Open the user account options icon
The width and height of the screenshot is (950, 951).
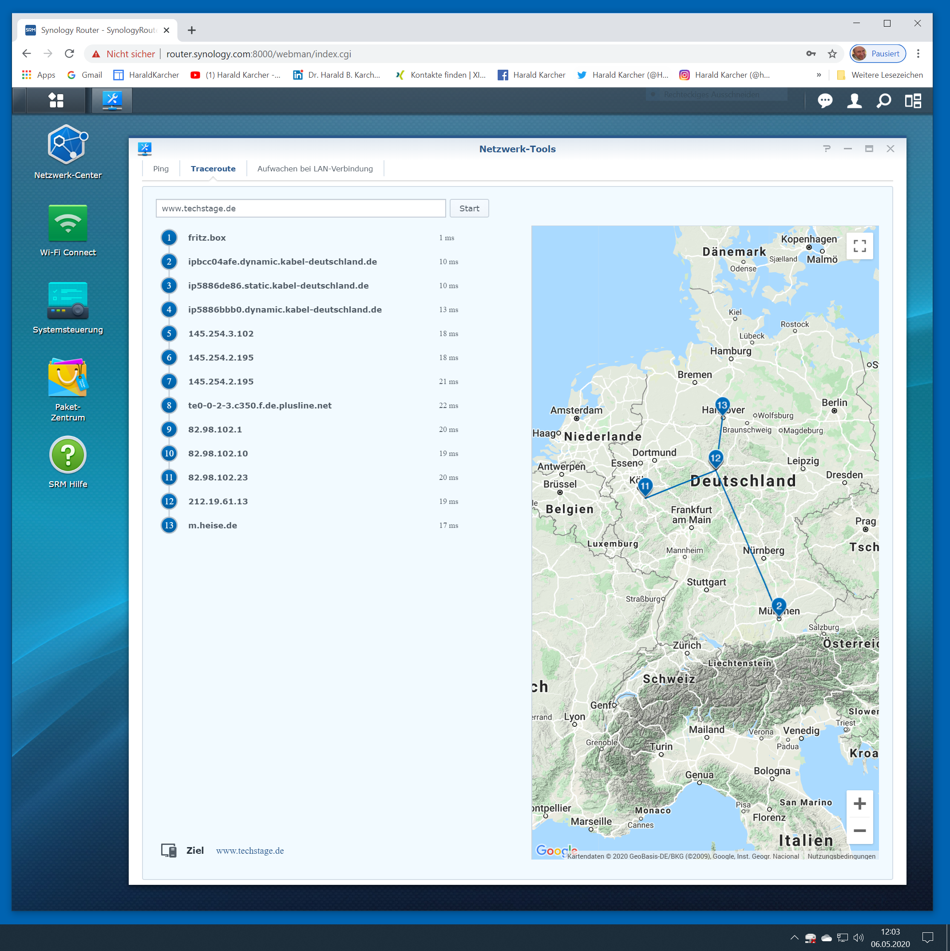pyautogui.click(x=854, y=101)
